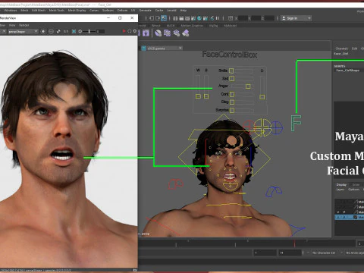Select the W vertical slider handle

[x=198, y=96]
